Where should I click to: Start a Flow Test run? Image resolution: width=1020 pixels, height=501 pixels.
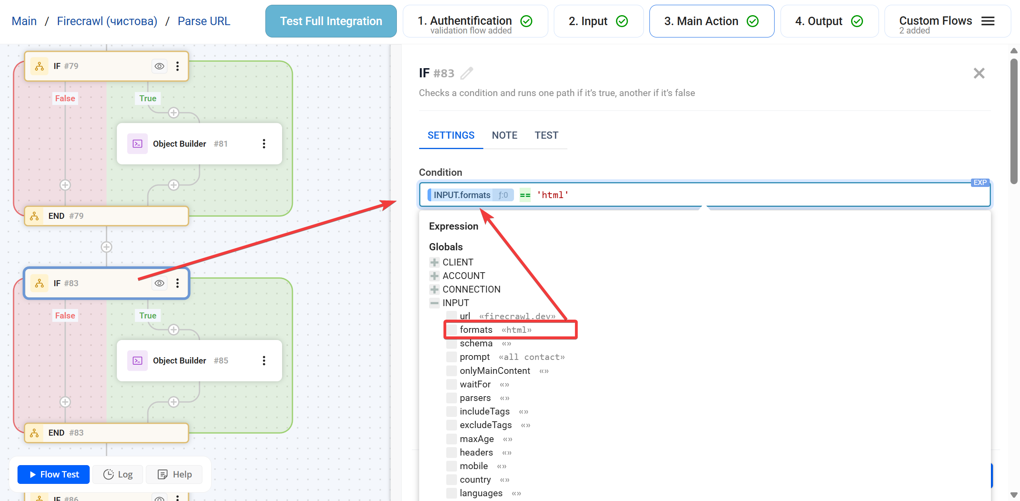coord(53,474)
